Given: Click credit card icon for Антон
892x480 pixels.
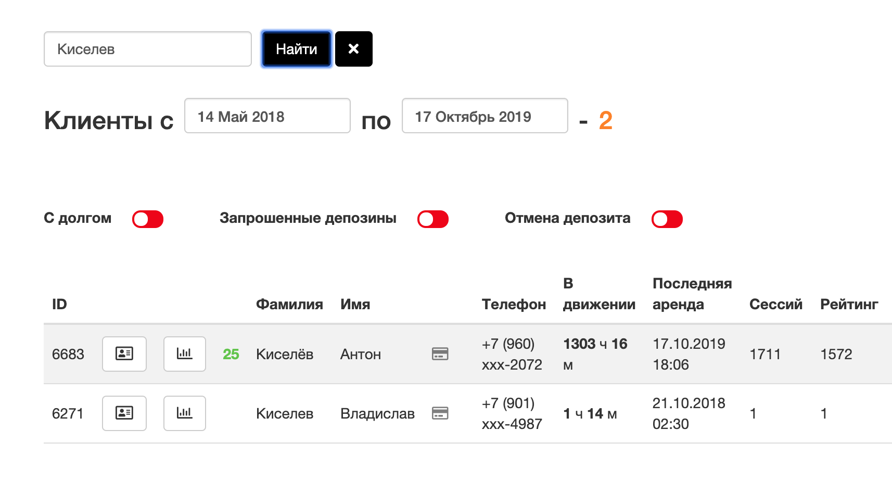Looking at the screenshot, I should (440, 354).
